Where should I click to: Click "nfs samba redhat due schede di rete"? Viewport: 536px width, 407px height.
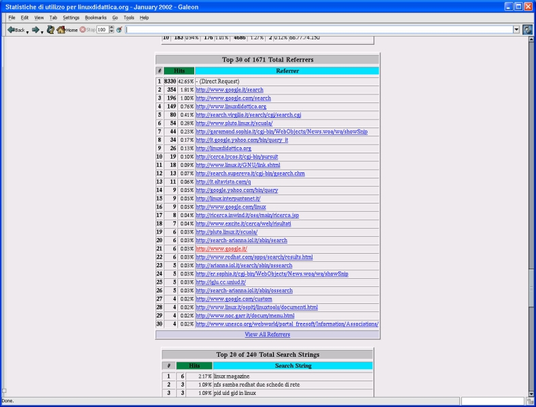click(x=257, y=385)
